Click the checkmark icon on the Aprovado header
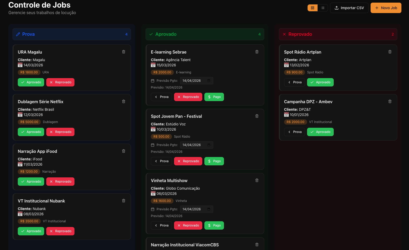Image resolution: width=409 pixels, height=250 pixels. 151,34
